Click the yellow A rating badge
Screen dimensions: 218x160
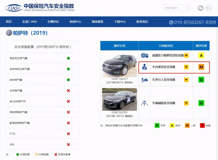click(201, 56)
